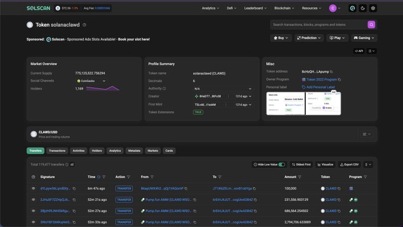Expand the Authority N/A dropdown
This screenshot has width=403, height=227.
pyautogui.click(x=223, y=89)
